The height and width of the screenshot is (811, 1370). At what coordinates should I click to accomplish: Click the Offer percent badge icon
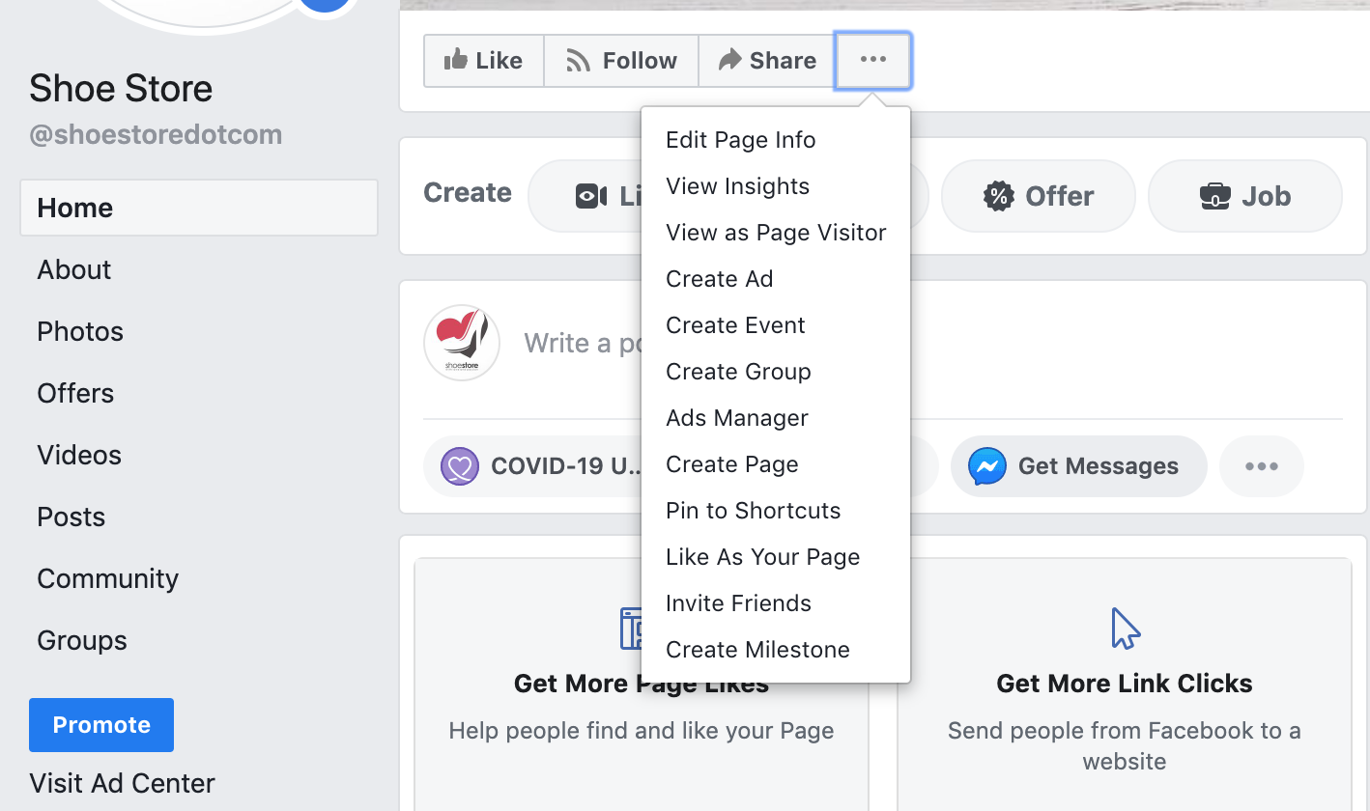[x=998, y=196]
